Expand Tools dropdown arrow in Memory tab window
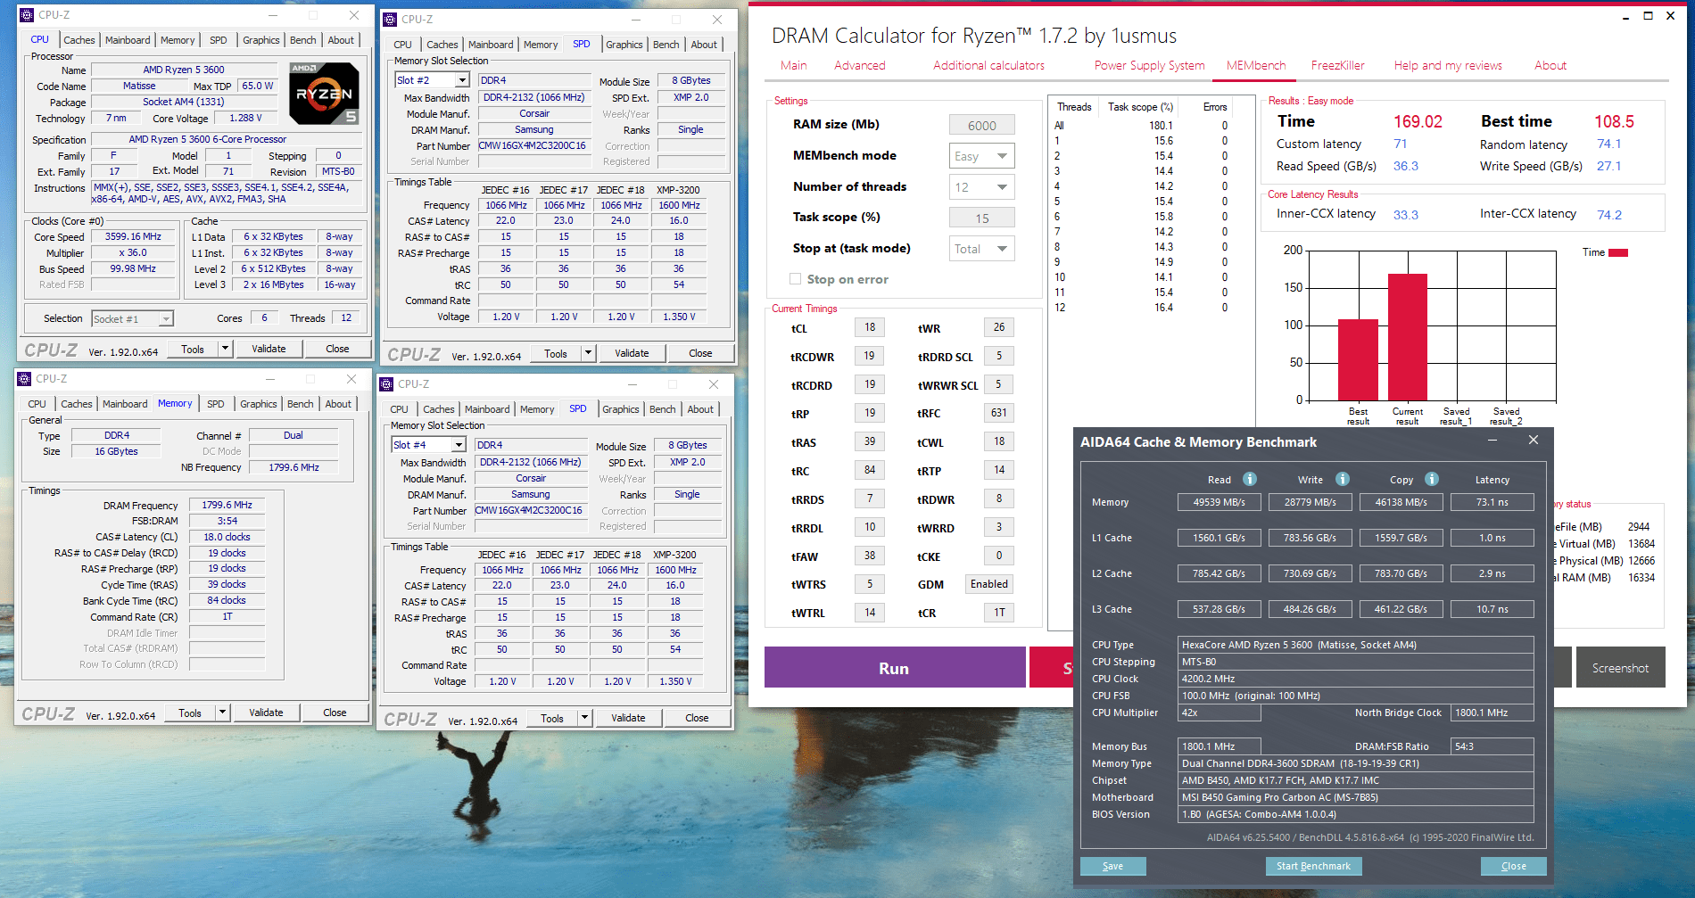 222,713
